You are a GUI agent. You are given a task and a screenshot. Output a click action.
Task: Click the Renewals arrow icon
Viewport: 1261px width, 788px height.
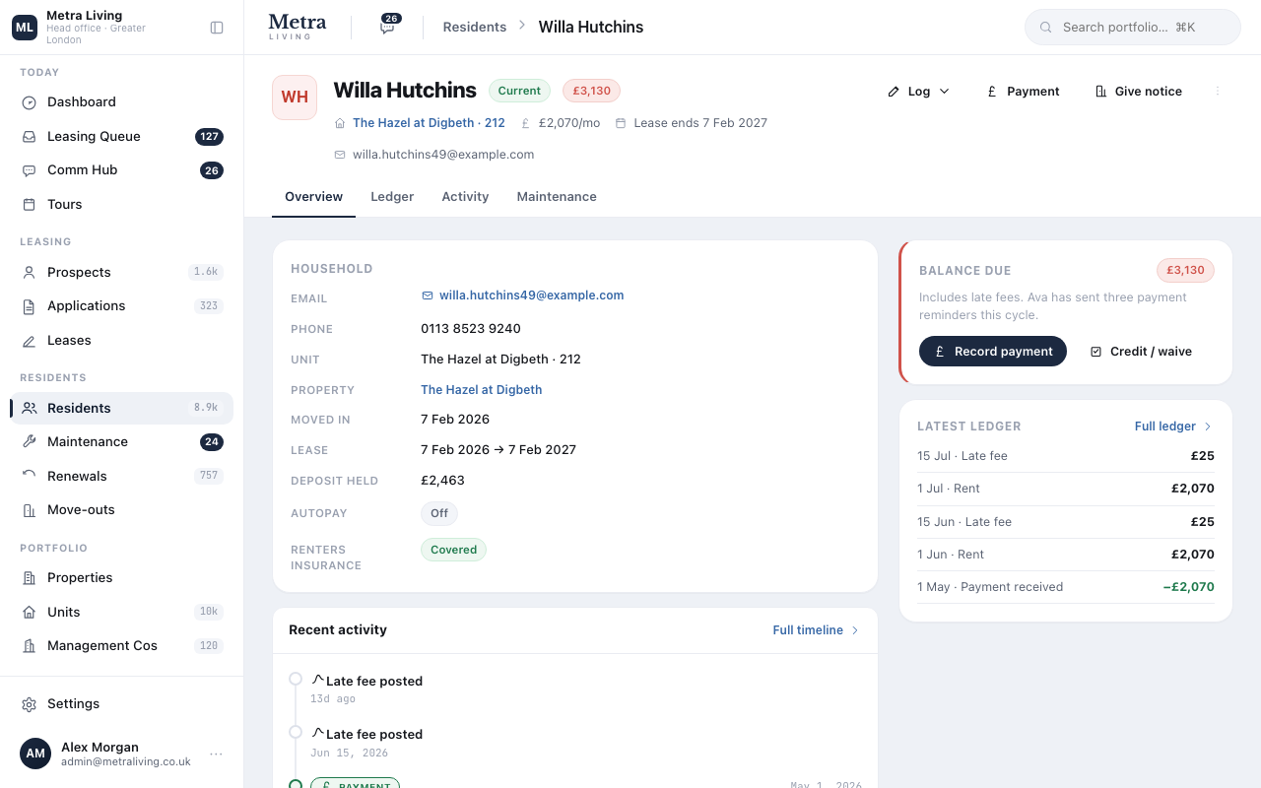pyautogui.click(x=30, y=477)
